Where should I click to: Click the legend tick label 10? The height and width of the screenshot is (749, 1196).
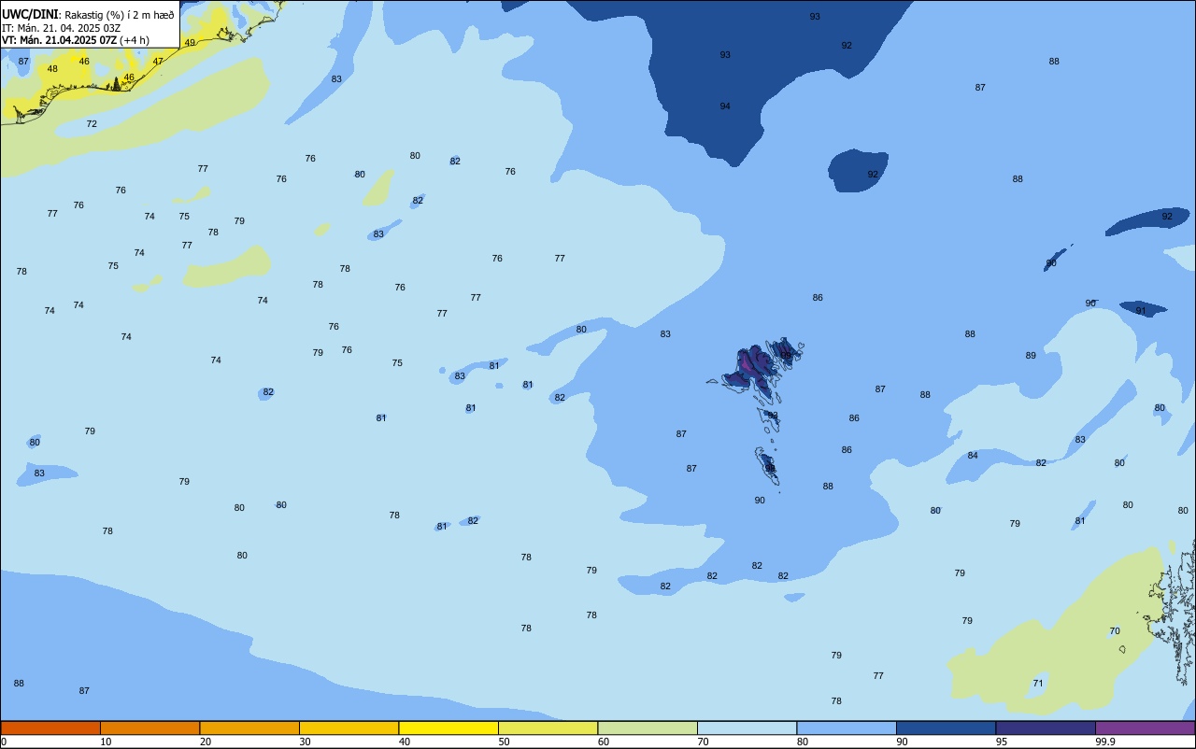tap(106, 742)
